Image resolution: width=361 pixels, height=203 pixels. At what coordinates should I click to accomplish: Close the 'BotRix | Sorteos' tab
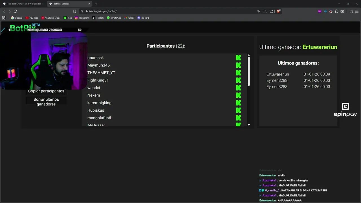tap(89, 4)
